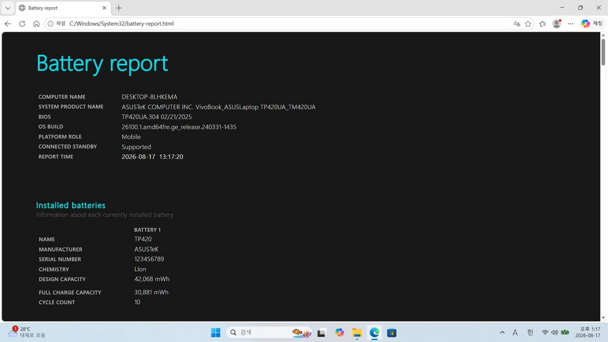Open Edge settings and more menu
608x342 pixels.
(x=571, y=24)
